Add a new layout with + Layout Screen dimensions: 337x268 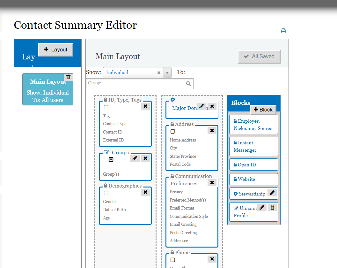click(56, 50)
